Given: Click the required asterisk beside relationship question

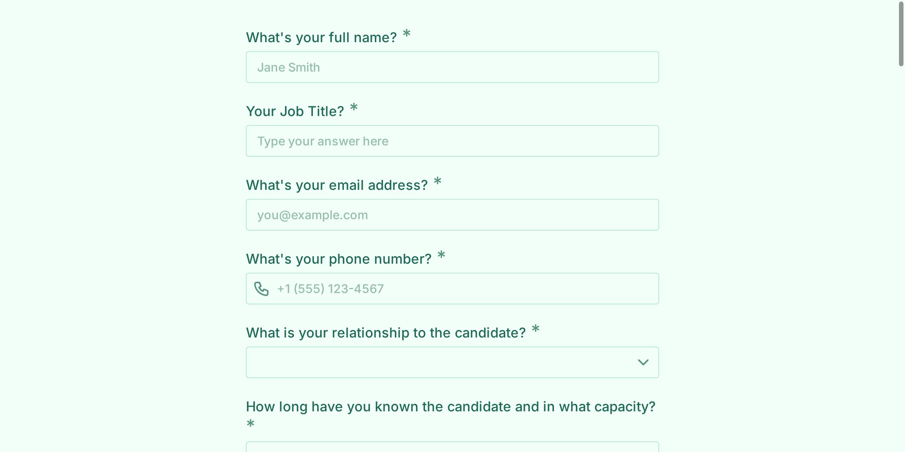Looking at the screenshot, I should tap(535, 329).
